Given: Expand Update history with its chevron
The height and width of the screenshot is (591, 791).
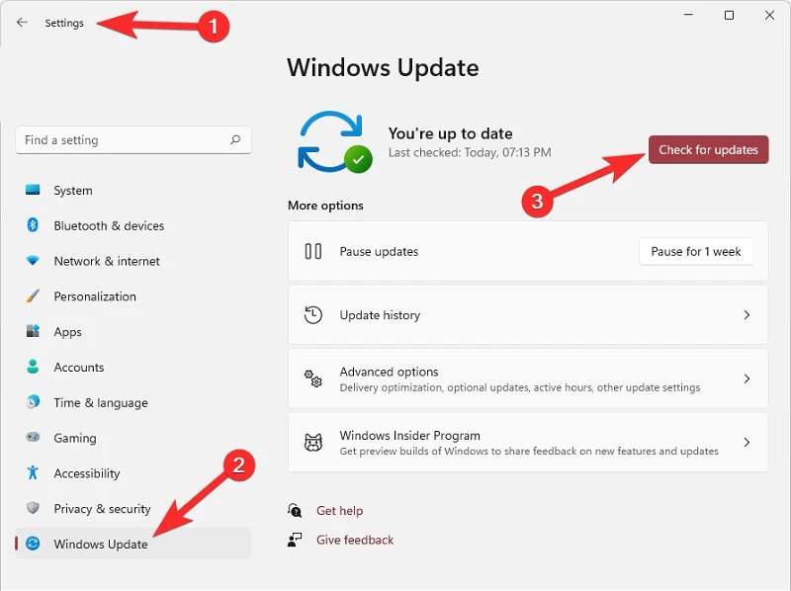Looking at the screenshot, I should [747, 314].
